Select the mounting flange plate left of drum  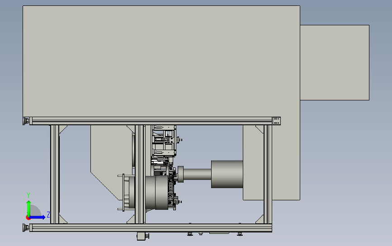(x=123, y=193)
